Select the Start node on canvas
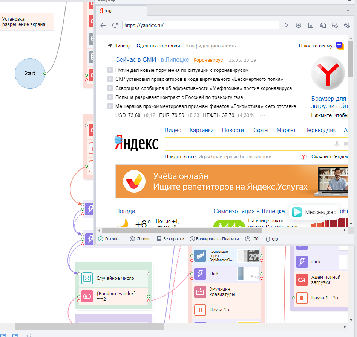The height and width of the screenshot is (337, 357). [x=30, y=73]
